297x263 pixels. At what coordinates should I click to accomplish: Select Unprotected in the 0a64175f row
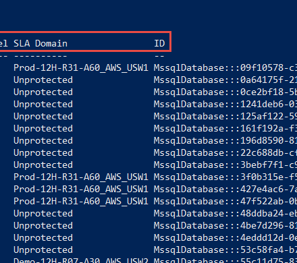coord(43,80)
